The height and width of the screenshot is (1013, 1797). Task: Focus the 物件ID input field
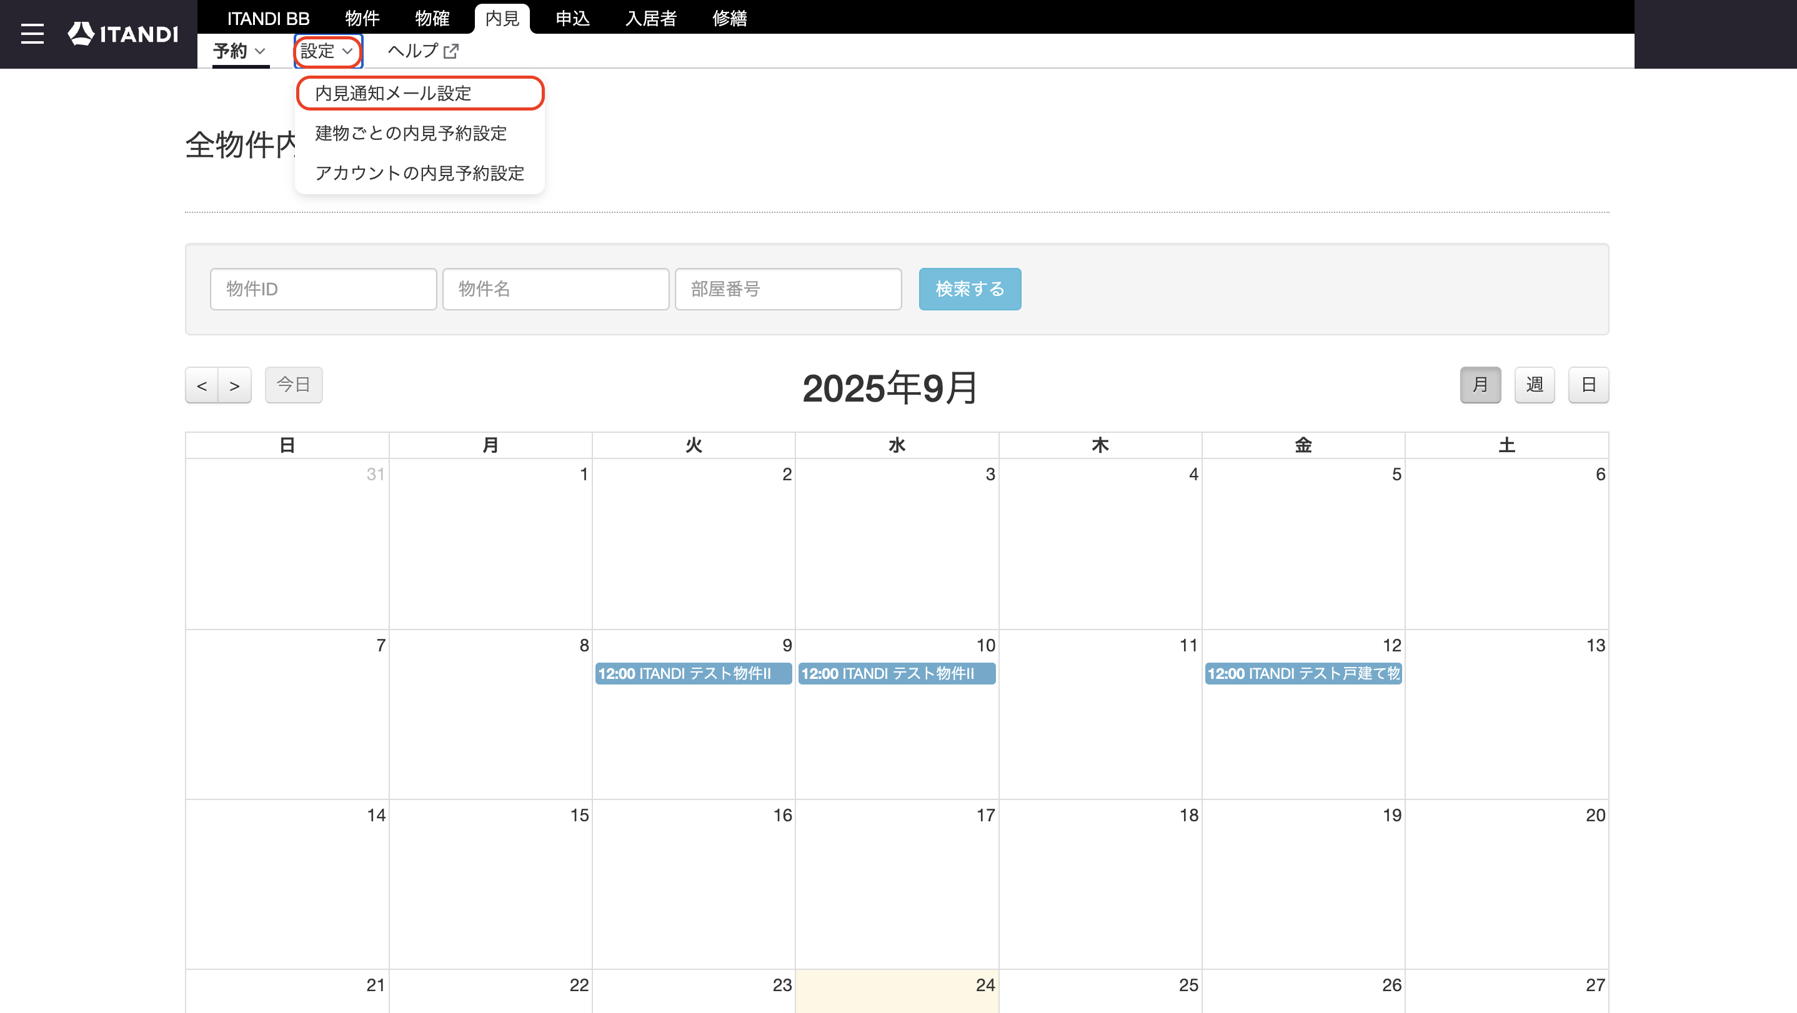tap(323, 289)
